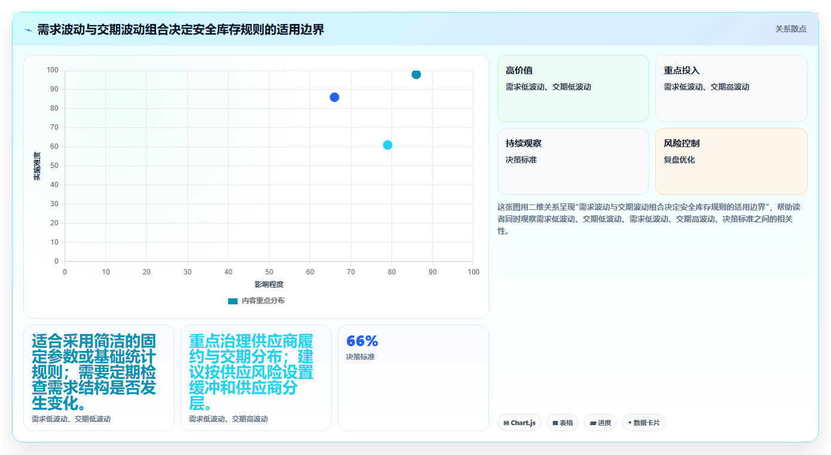Image resolution: width=831 pixels, height=455 pixels.
Task: Open the 风险控制 card
Action: (x=731, y=161)
